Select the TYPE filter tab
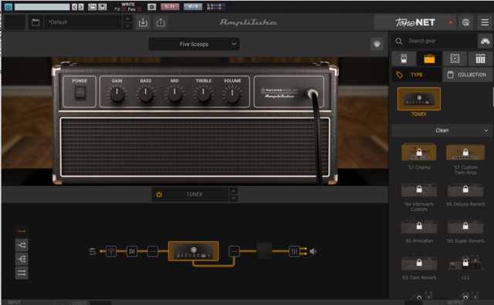The width and height of the screenshot is (494, 305). (417, 75)
